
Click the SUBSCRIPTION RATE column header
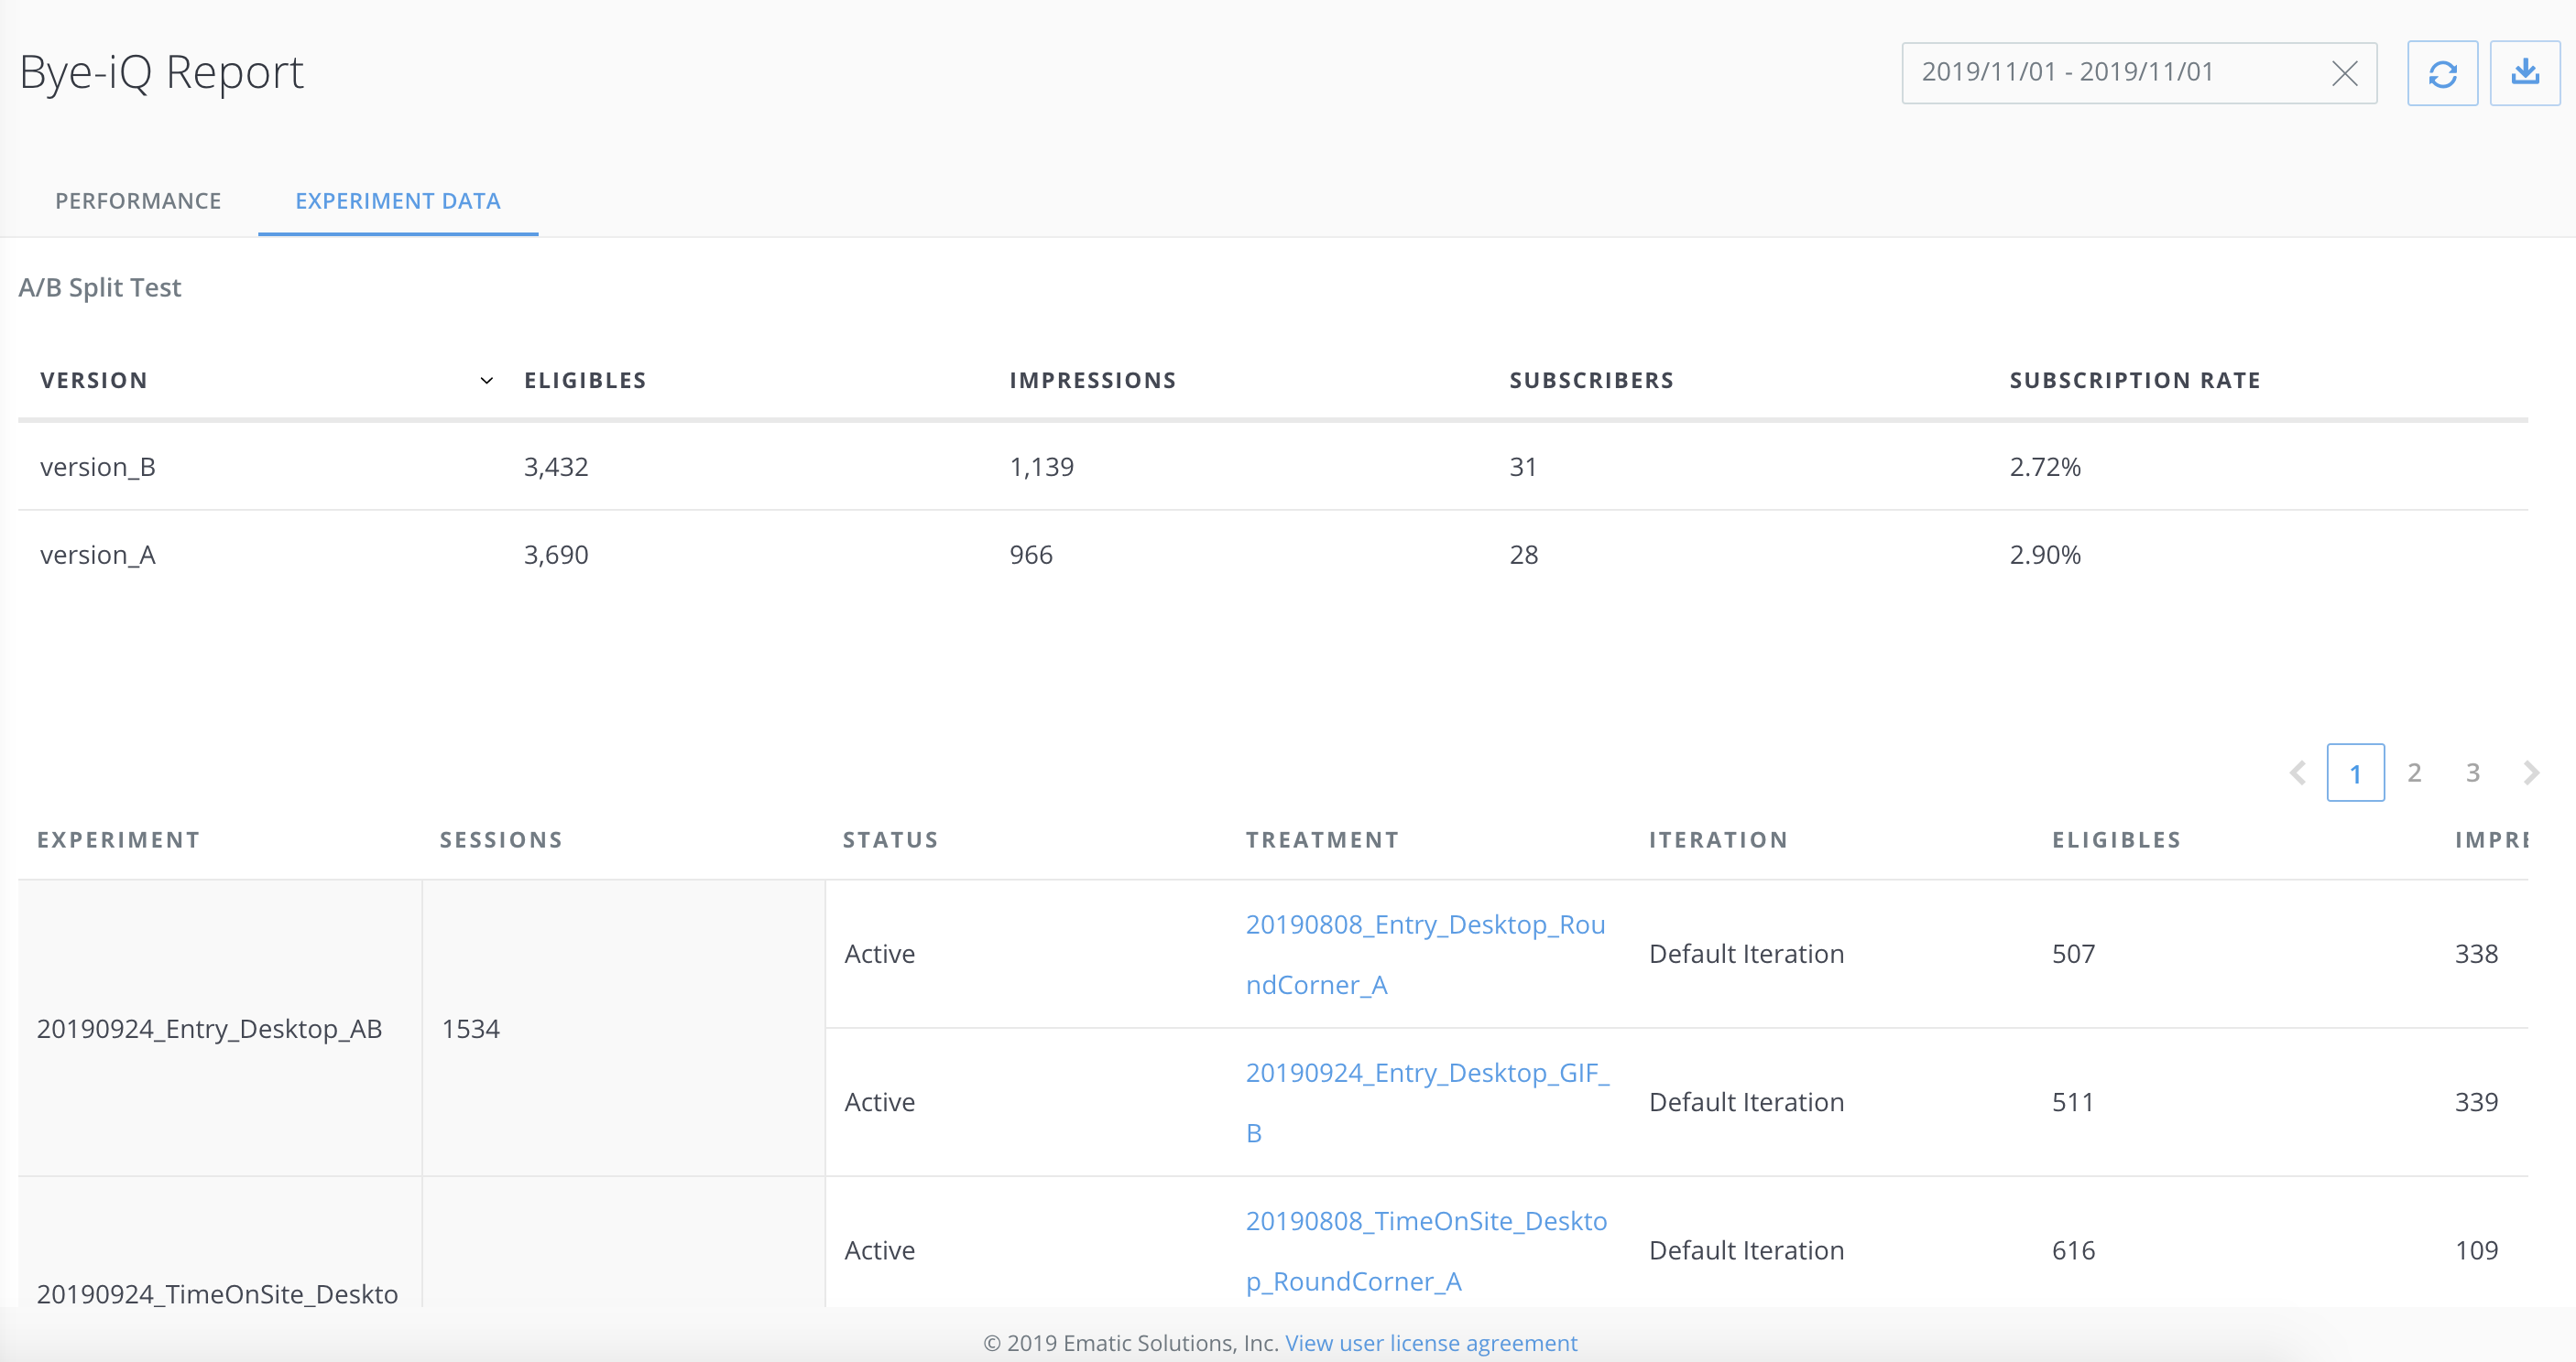[x=2135, y=381]
